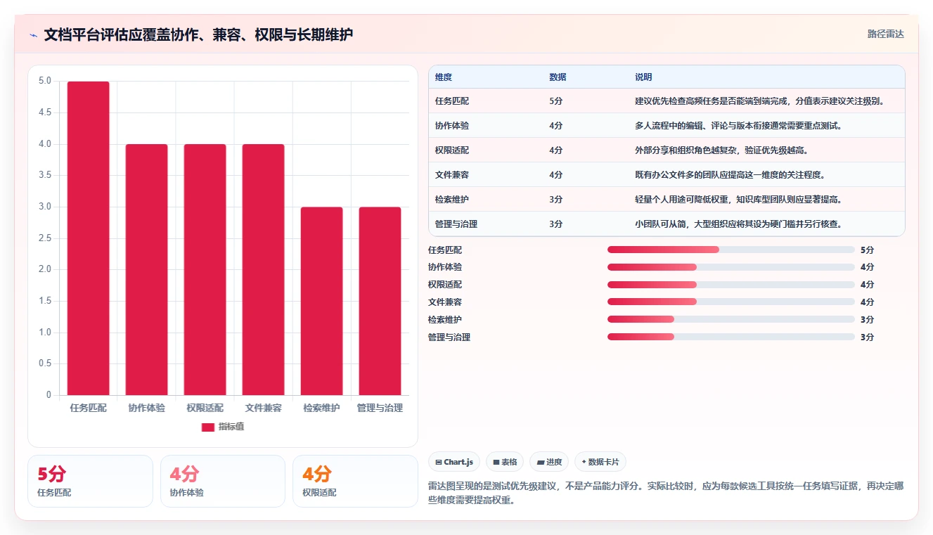Image resolution: width=933 pixels, height=535 pixels.
Task: Click 管理与治理 cell in the table
Action: (456, 224)
